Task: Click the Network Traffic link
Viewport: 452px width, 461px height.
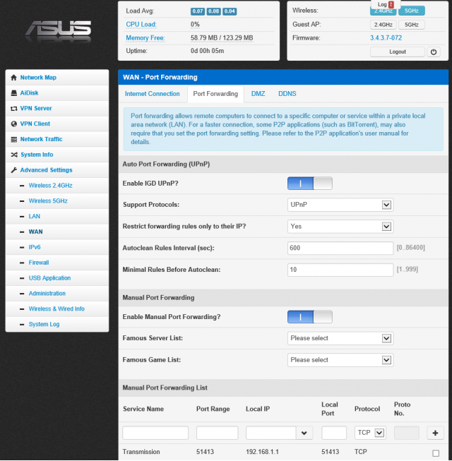Action: click(x=41, y=139)
